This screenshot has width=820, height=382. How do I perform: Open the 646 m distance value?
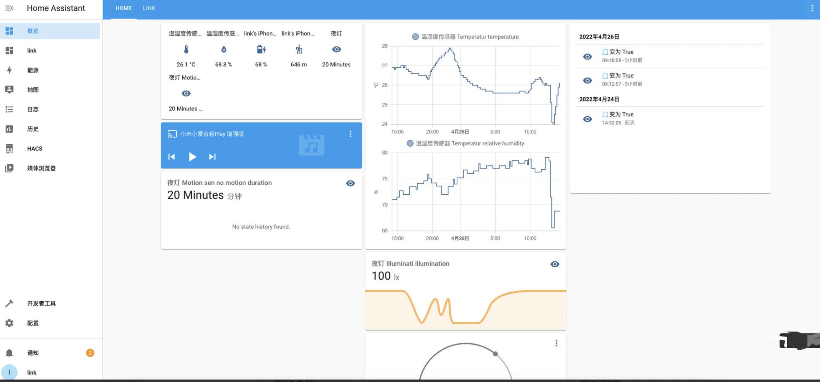click(298, 65)
